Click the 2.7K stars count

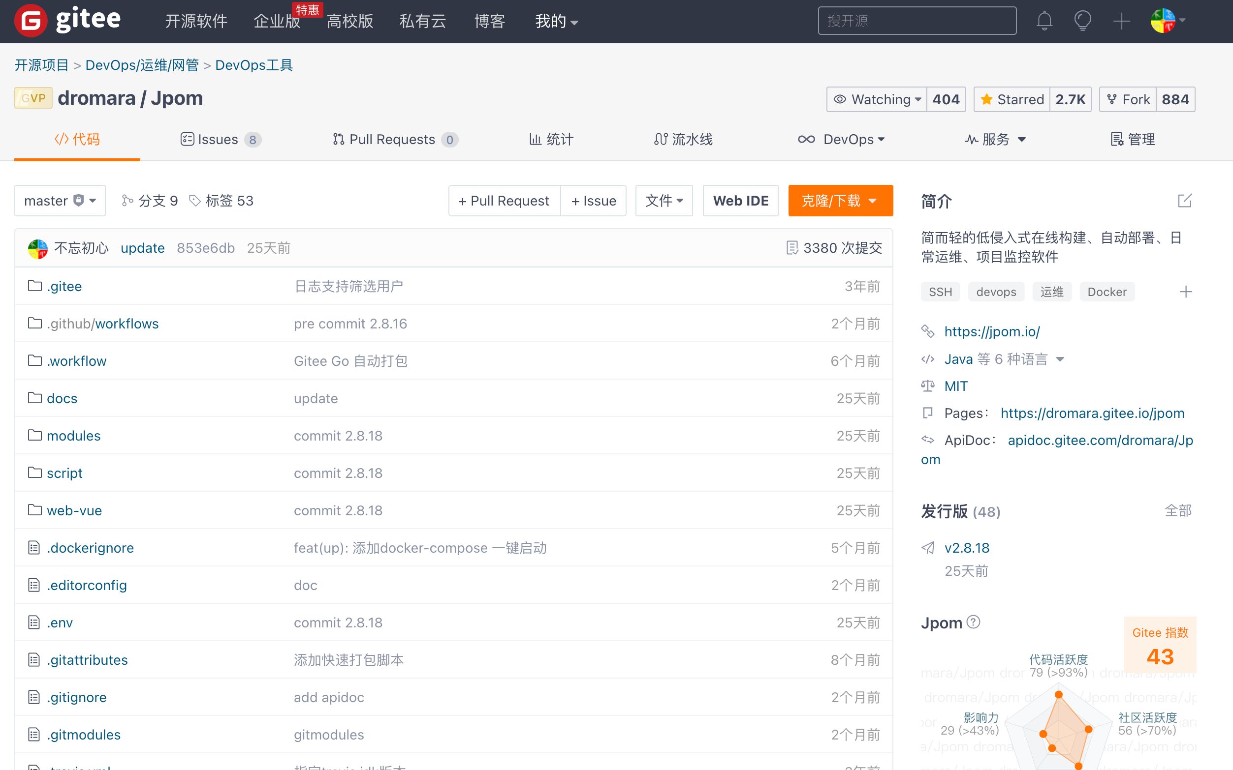(x=1071, y=99)
